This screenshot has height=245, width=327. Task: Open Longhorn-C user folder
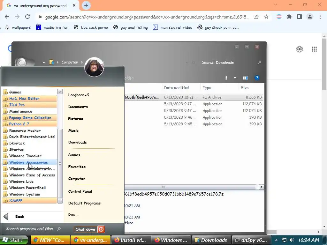tap(79, 95)
